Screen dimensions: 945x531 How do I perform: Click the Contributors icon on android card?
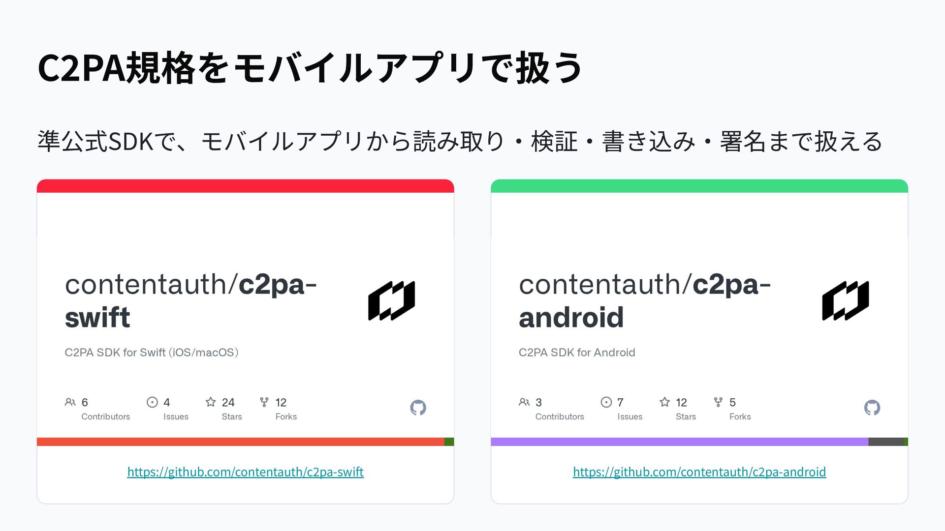click(x=524, y=402)
